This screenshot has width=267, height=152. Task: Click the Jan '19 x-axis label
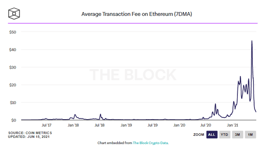click(x=126, y=125)
